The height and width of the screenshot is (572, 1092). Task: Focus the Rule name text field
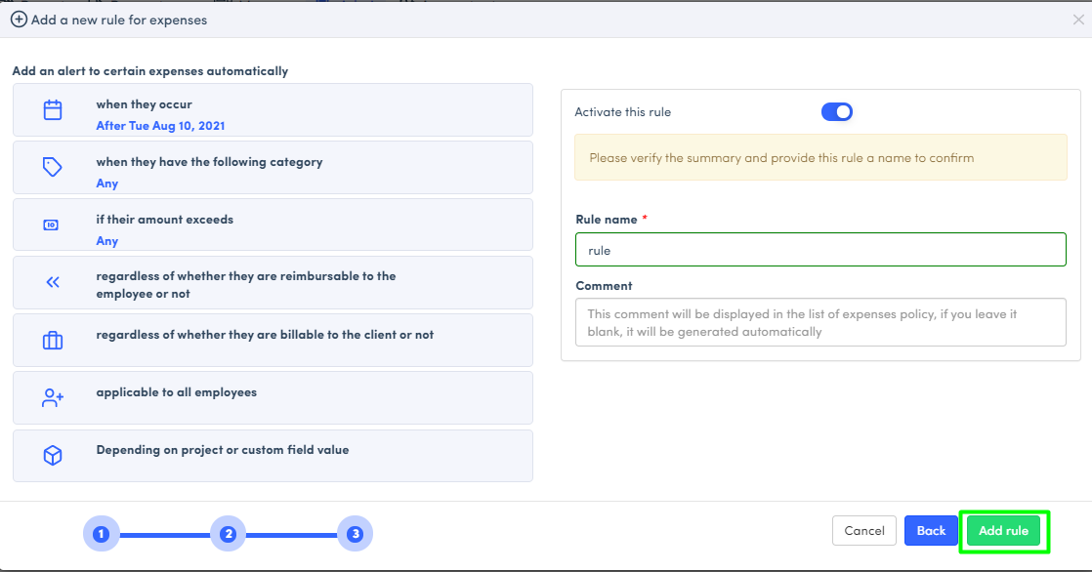coord(819,250)
